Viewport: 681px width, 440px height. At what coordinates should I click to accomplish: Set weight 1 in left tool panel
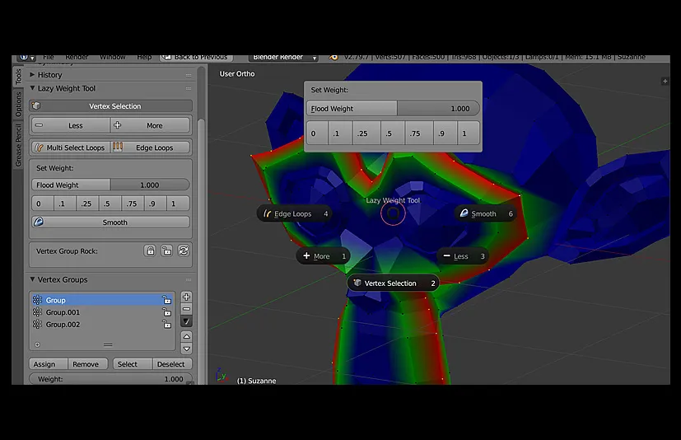pos(178,204)
